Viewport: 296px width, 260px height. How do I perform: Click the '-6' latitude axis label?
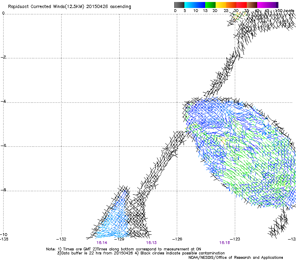coord(4,146)
